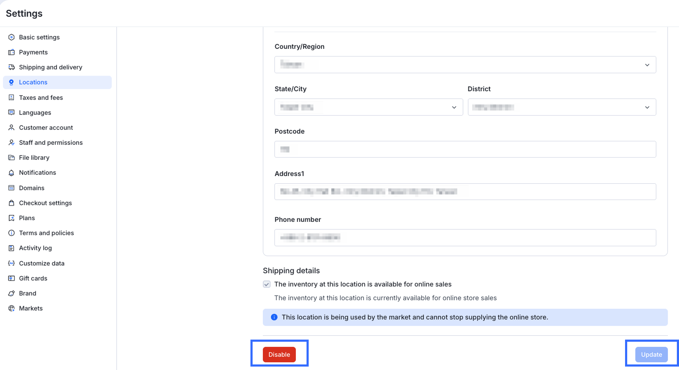This screenshot has width=679, height=370.
Task: Click into the Postcode field
Action: pyautogui.click(x=465, y=149)
